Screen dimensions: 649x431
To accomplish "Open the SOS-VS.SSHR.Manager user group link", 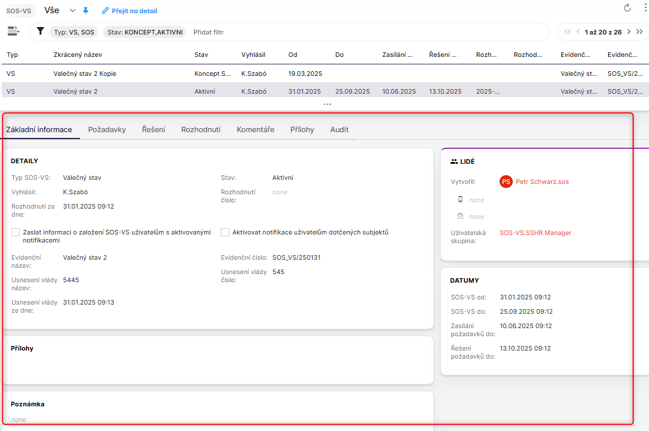I will 535,233.
